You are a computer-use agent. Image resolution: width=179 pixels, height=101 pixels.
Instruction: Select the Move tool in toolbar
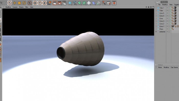coord(15,3)
